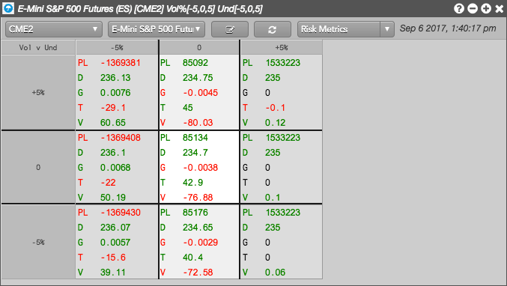507x286 pixels.
Task: Click vega value -80.03
Action: tap(198, 123)
